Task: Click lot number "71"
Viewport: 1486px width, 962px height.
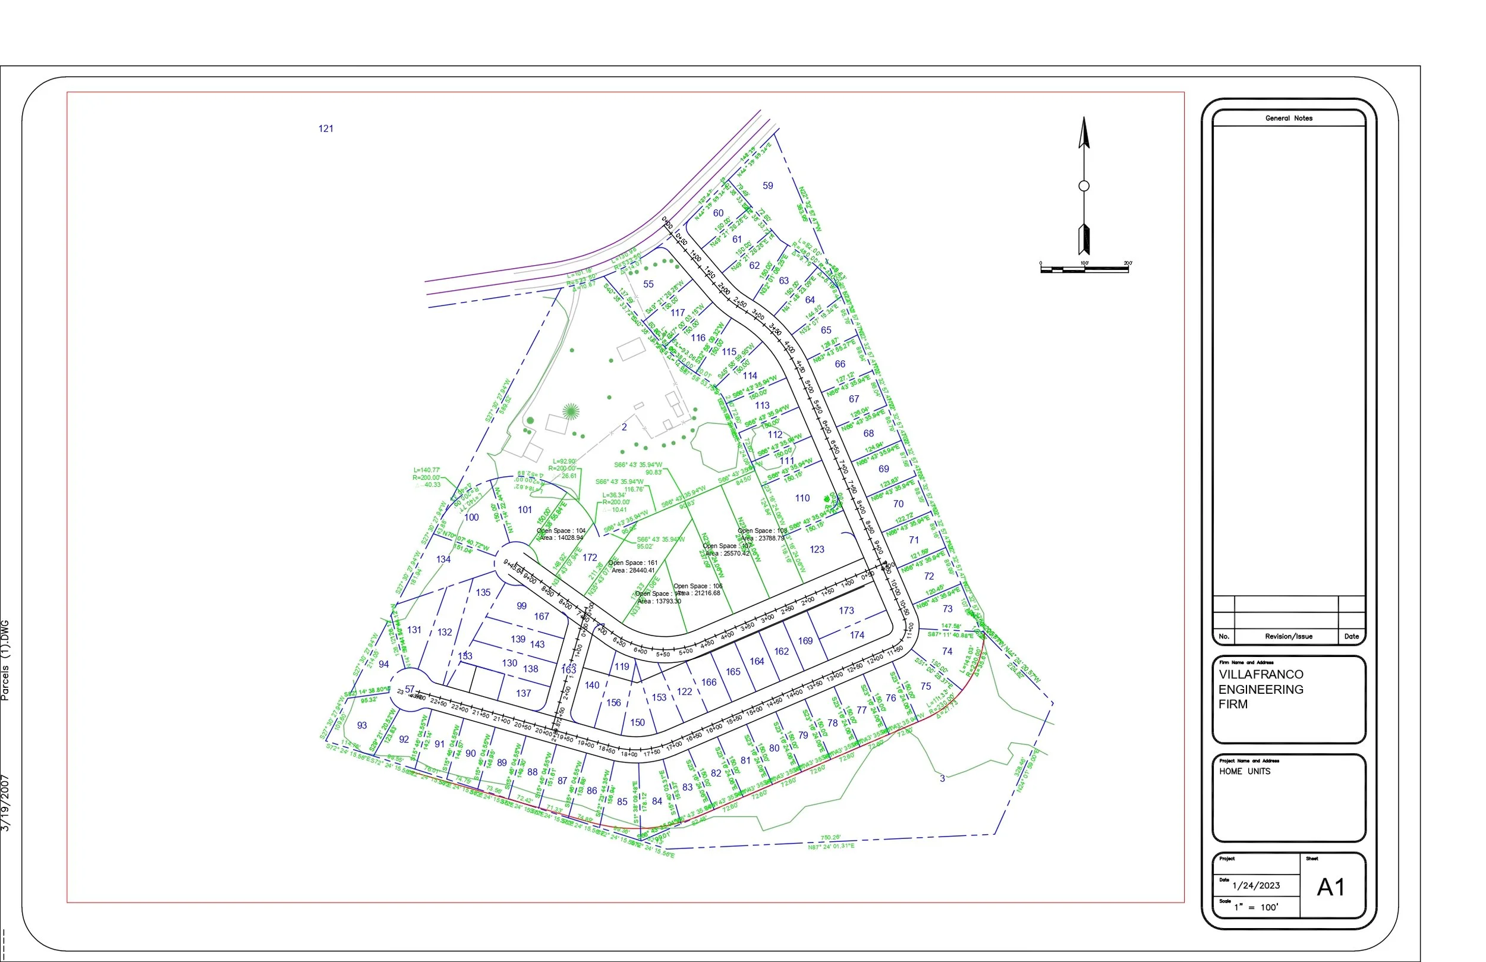Action: coord(914,540)
